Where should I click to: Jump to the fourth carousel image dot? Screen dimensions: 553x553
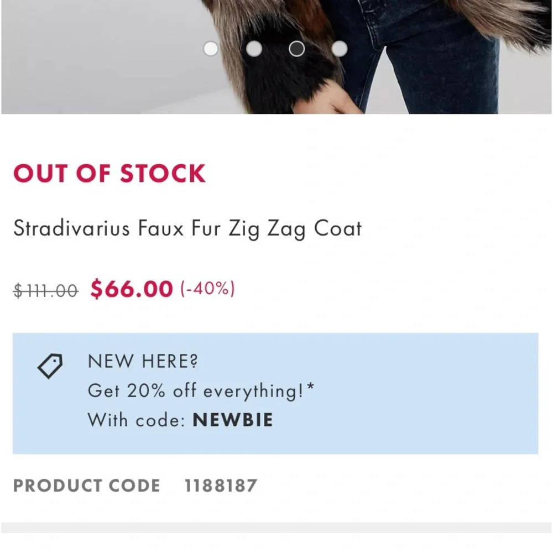(x=340, y=49)
